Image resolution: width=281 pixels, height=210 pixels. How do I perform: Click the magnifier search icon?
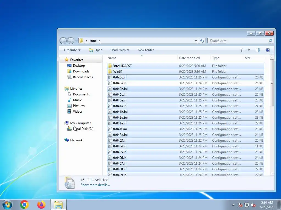tap(270, 41)
